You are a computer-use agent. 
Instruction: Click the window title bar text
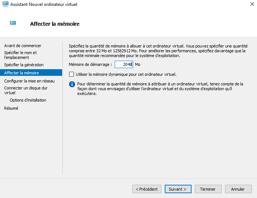point(43,4)
